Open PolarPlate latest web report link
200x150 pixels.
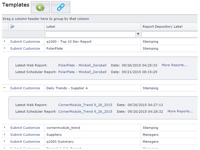coord(82,65)
